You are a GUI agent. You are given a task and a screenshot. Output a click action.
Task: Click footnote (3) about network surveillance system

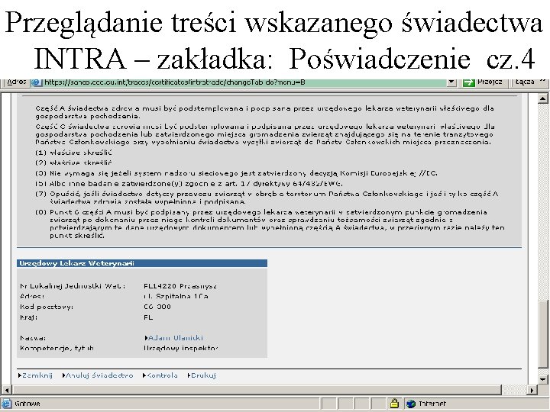[236, 173]
